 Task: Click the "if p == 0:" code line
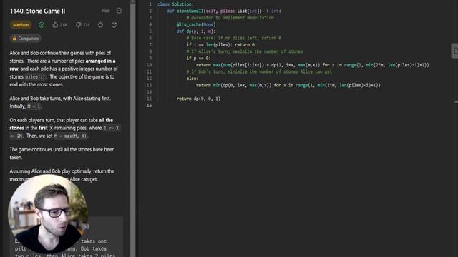(x=198, y=58)
